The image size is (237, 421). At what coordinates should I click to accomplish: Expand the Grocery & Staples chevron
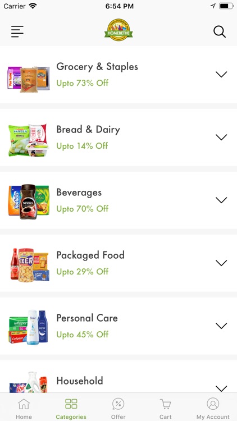[221, 74]
